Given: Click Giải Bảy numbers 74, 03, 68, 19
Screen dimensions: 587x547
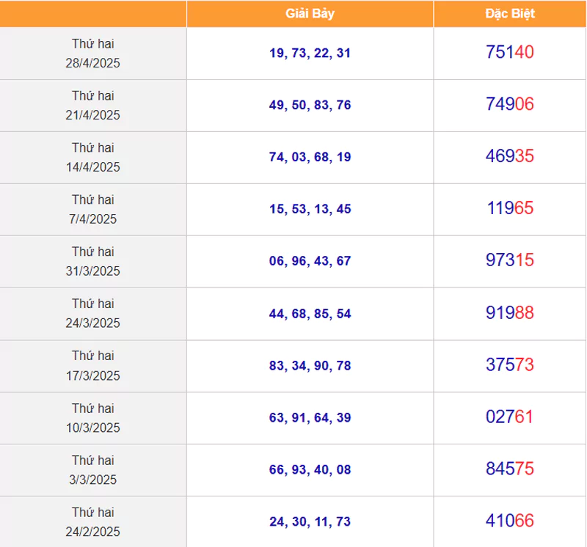Looking at the screenshot, I should (x=310, y=157).
